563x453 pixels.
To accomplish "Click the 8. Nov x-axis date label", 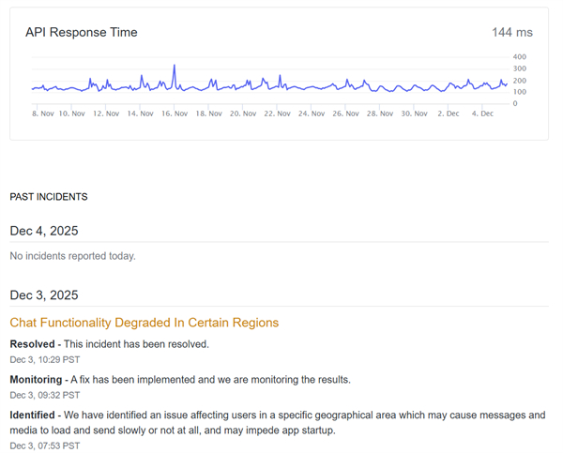I will tap(42, 113).
